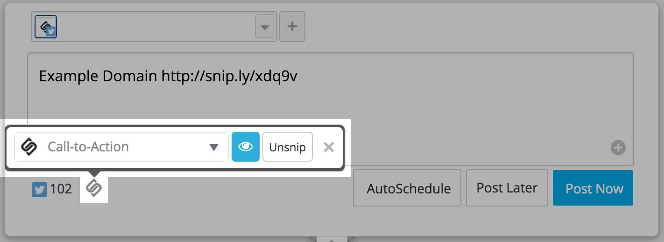Click the Example Domain text in composer
This screenshot has height=242, width=664.
(x=98, y=76)
